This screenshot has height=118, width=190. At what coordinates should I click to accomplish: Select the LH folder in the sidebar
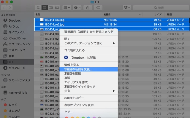pyautogui.click(x=17, y=62)
